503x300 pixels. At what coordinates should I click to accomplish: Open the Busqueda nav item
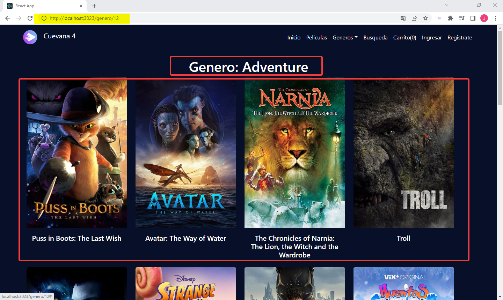(376, 37)
